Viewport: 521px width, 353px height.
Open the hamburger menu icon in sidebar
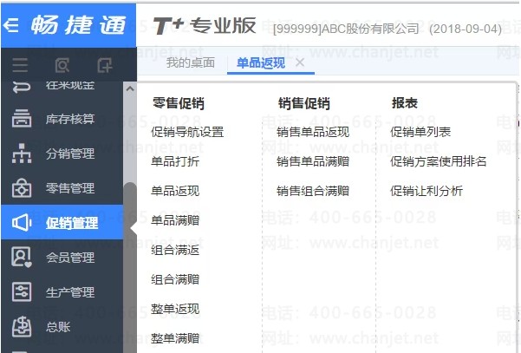20,65
